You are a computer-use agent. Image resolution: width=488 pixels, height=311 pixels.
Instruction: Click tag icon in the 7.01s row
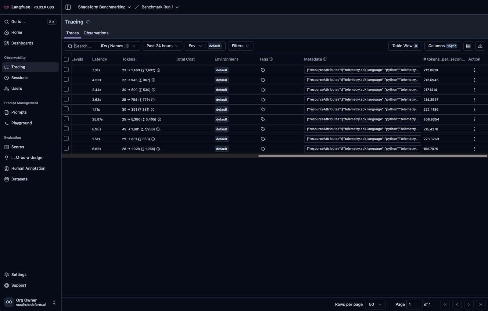tap(263, 70)
